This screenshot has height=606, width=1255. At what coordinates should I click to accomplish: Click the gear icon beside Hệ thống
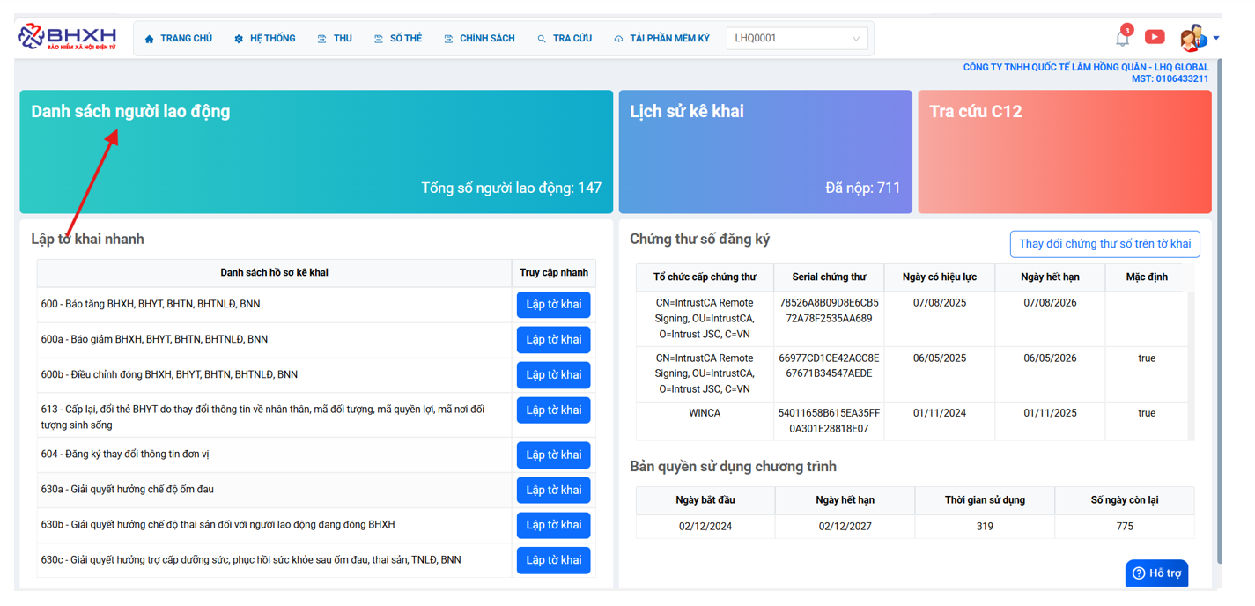pyautogui.click(x=239, y=39)
